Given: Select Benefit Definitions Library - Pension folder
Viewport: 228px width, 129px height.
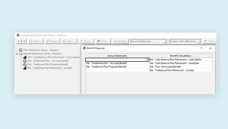Looking at the screenshot, I should [x=42, y=53].
